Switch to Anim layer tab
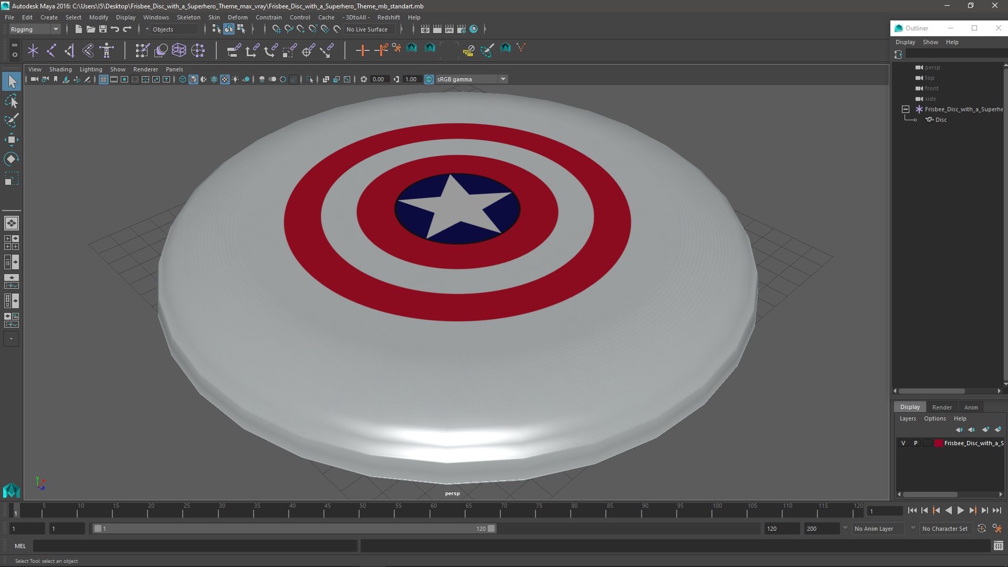The height and width of the screenshot is (567, 1008). coord(971,407)
